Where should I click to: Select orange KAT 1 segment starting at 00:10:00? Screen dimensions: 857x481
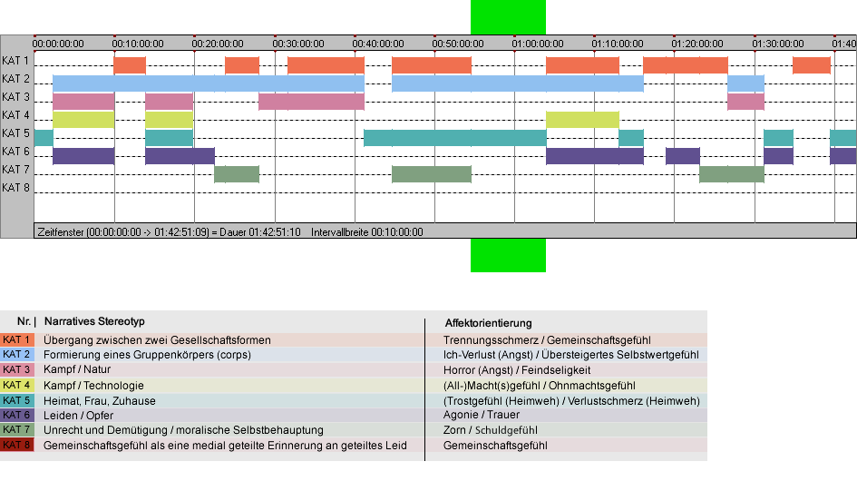click(x=130, y=65)
